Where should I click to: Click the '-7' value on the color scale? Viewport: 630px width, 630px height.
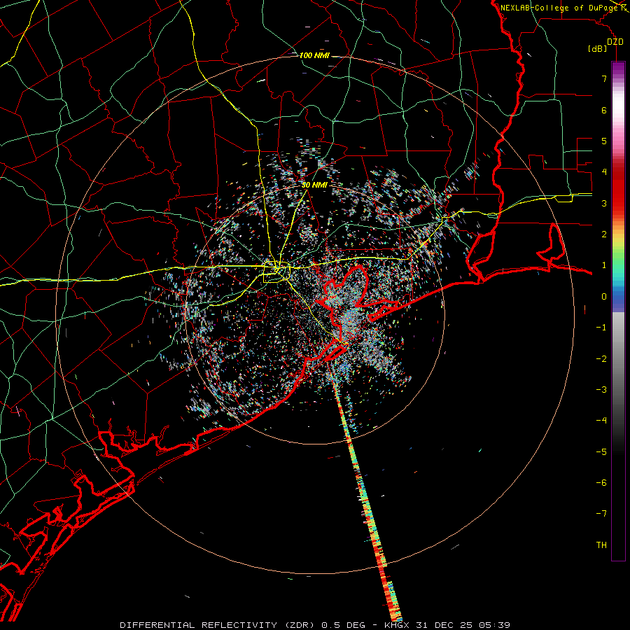point(601,514)
